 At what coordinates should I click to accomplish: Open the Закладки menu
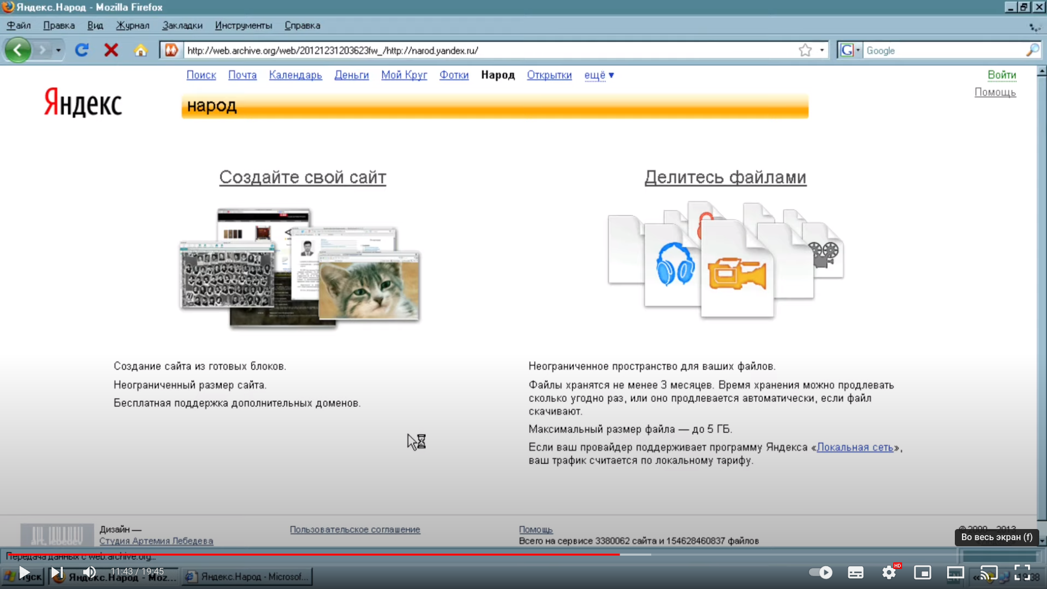[182, 26]
